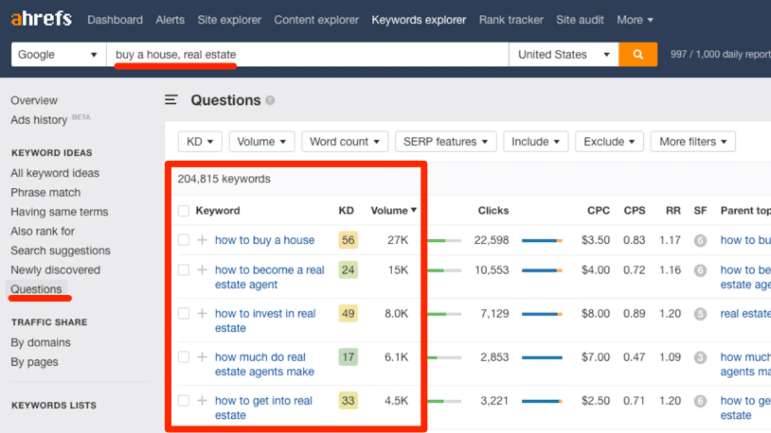The image size is (771, 433).
Task: Open SERP features badge in the $4.00 CPC row
Action: (700, 270)
